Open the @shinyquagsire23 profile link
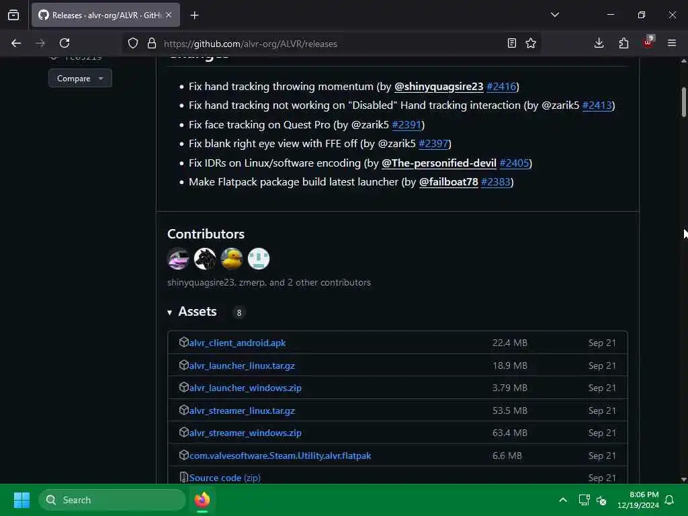Viewport: 688px width, 516px height. 438,87
